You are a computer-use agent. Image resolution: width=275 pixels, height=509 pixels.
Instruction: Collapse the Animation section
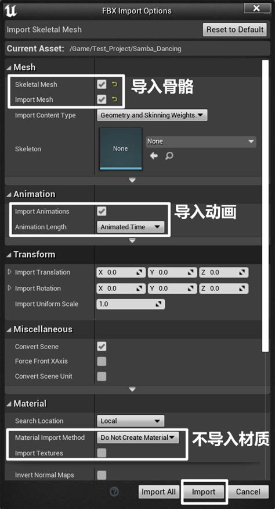pos(9,194)
